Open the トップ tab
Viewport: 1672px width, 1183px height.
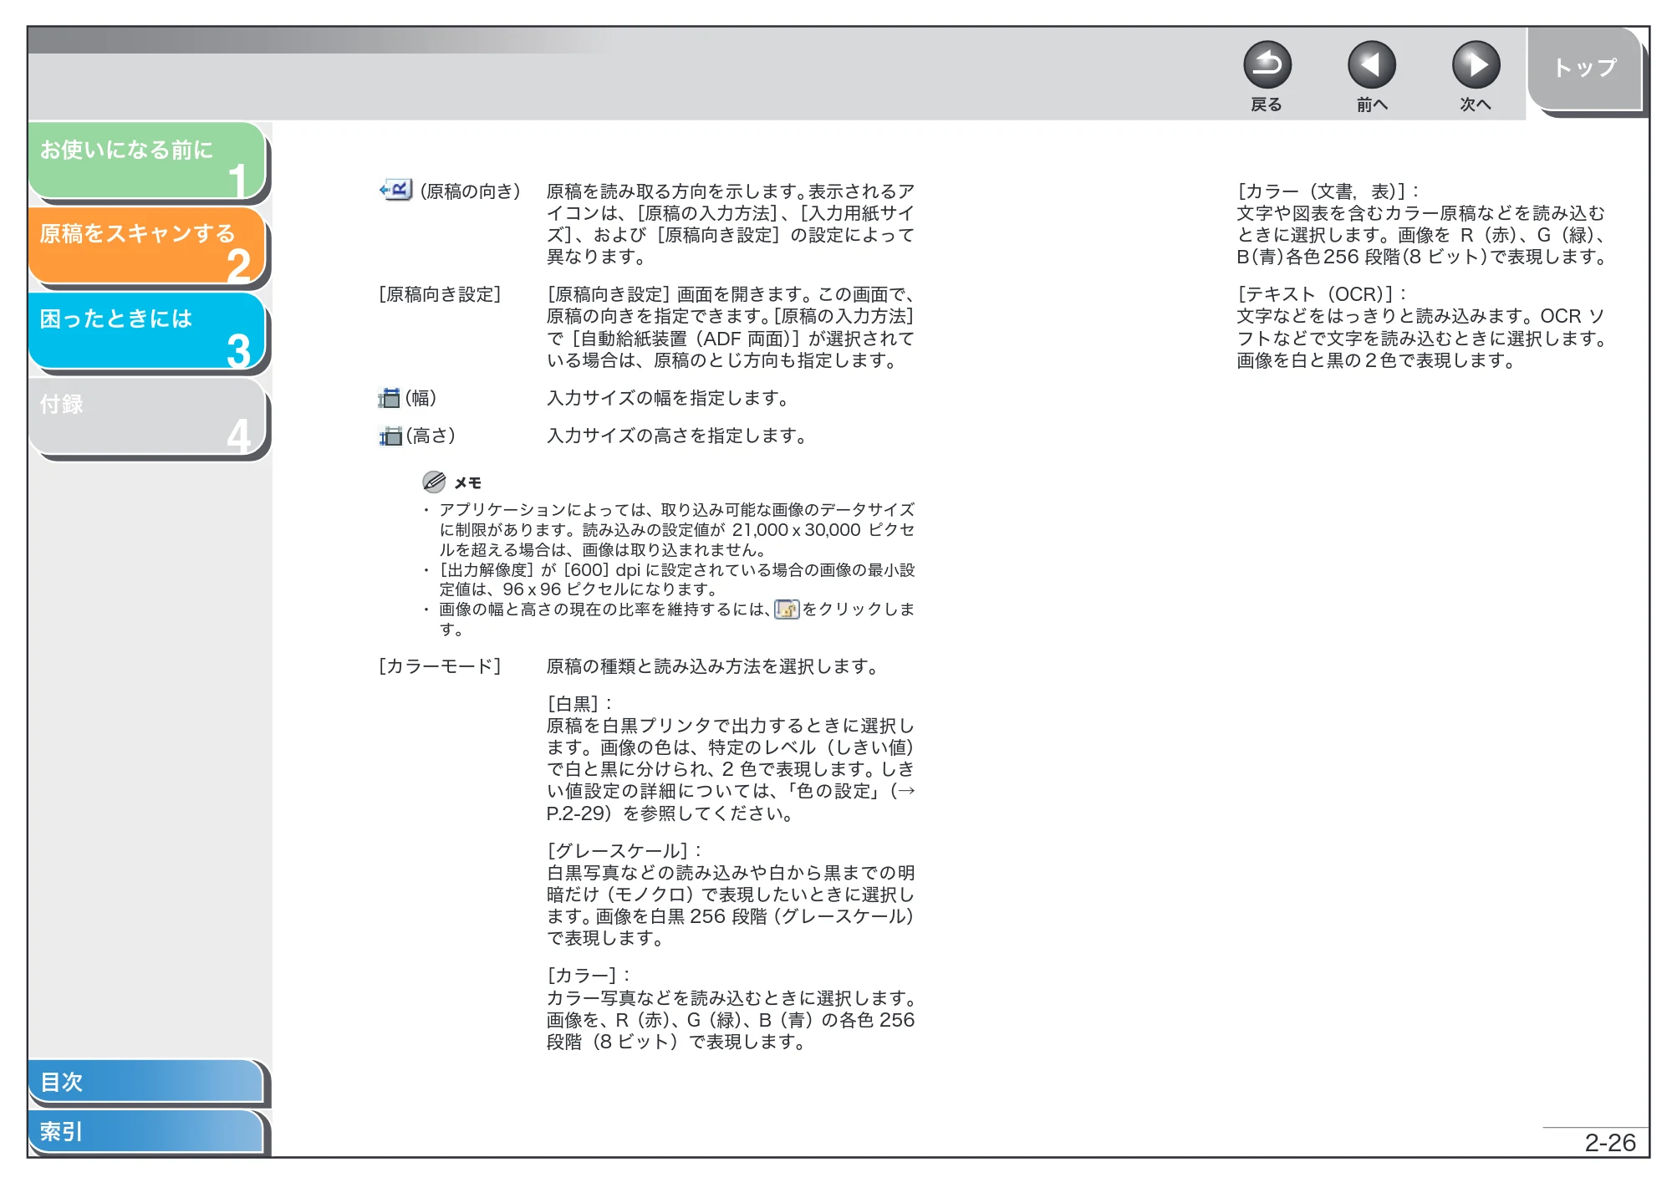(x=1585, y=69)
